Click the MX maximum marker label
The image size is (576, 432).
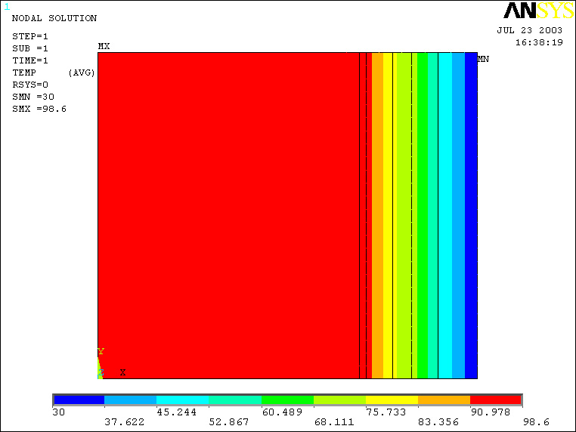click(x=104, y=46)
